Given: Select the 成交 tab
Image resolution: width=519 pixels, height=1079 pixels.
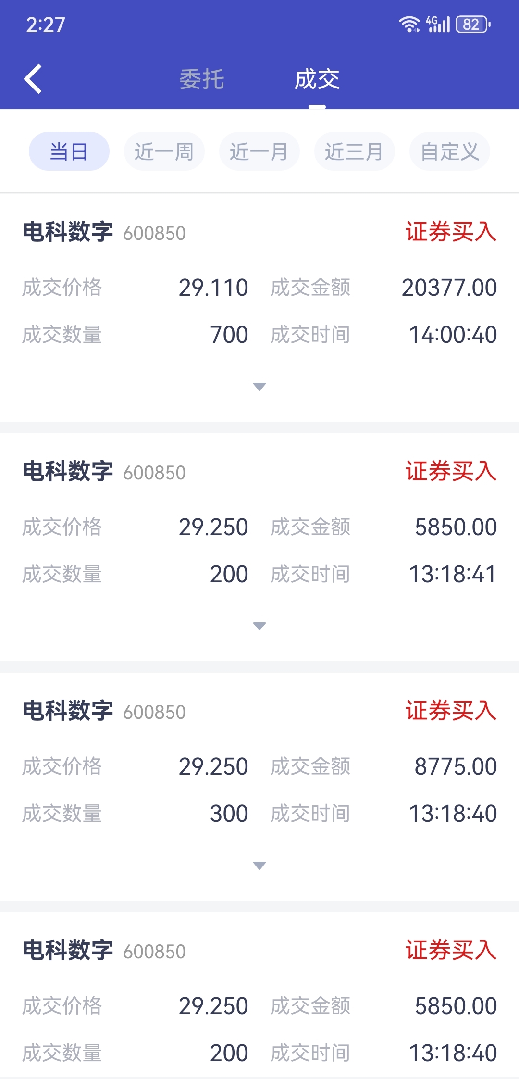Looking at the screenshot, I should 317,79.
